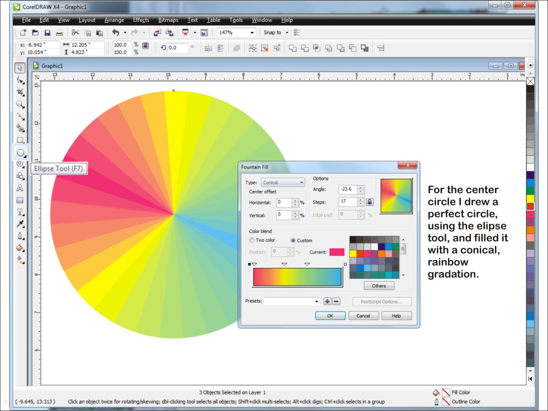Expand the Presets dropdown list
Screen dimensions: 548x411
click(x=316, y=302)
